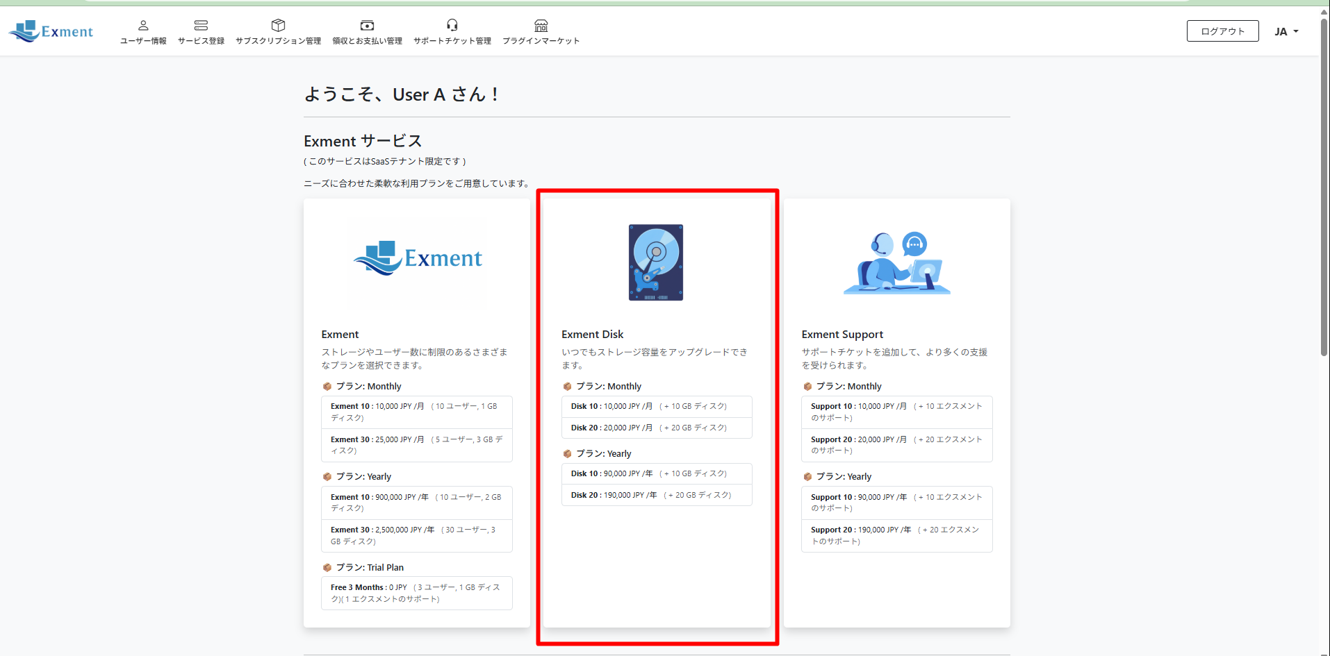1330x656 pixels.
Task: Open 領収とお支払い管理 menu item
Action: 367,41
